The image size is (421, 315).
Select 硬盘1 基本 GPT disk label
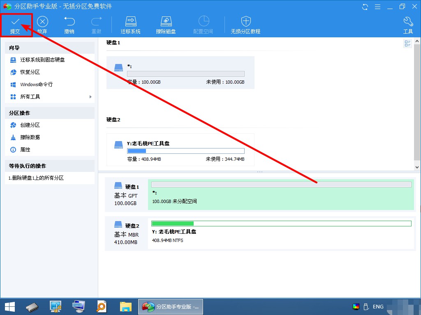[x=127, y=195]
